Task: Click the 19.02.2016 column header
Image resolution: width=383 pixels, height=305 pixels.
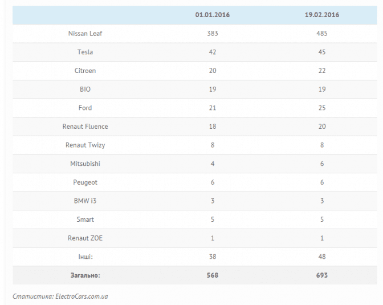Action: pyautogui.click(x=321, y=15)
